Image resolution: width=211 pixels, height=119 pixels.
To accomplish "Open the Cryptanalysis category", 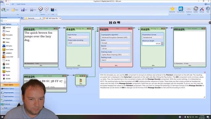I will coord(10,100).
